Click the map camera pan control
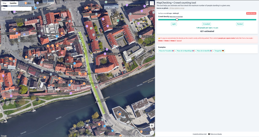The image size is (259, 137). (x=152, y=133)
